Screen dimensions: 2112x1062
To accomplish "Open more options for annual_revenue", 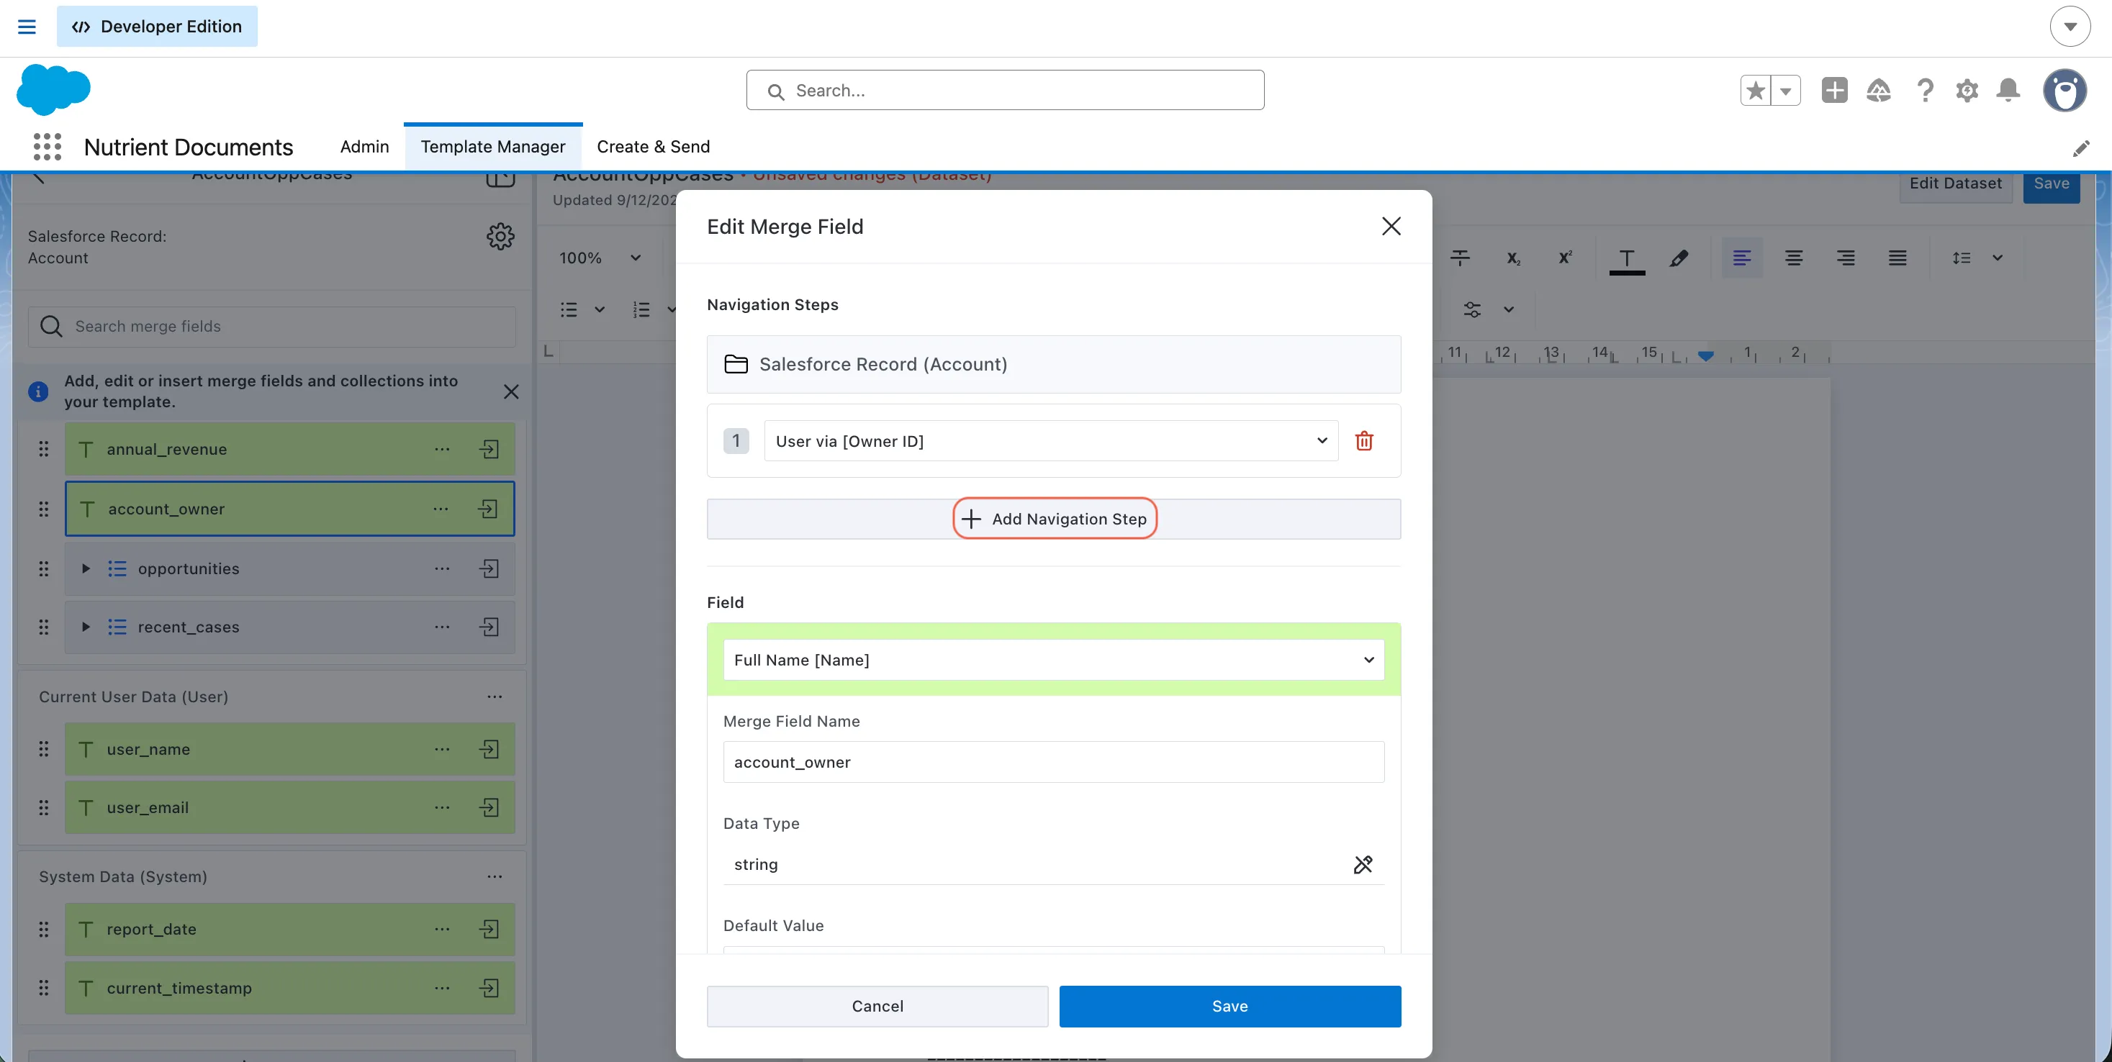I will click(442, 449).
